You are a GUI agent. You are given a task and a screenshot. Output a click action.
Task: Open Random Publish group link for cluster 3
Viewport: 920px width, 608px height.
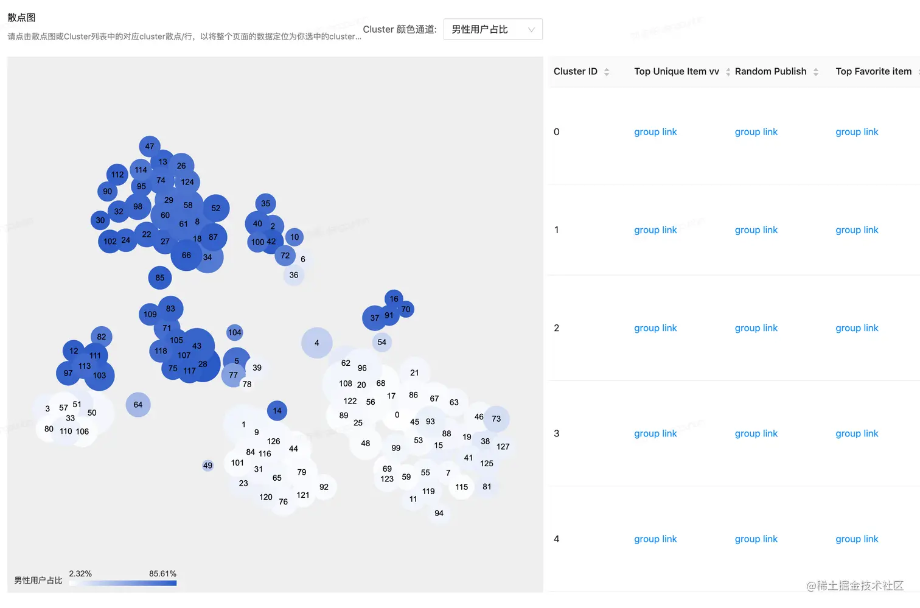pyautogui.click(x=756, y=433)
